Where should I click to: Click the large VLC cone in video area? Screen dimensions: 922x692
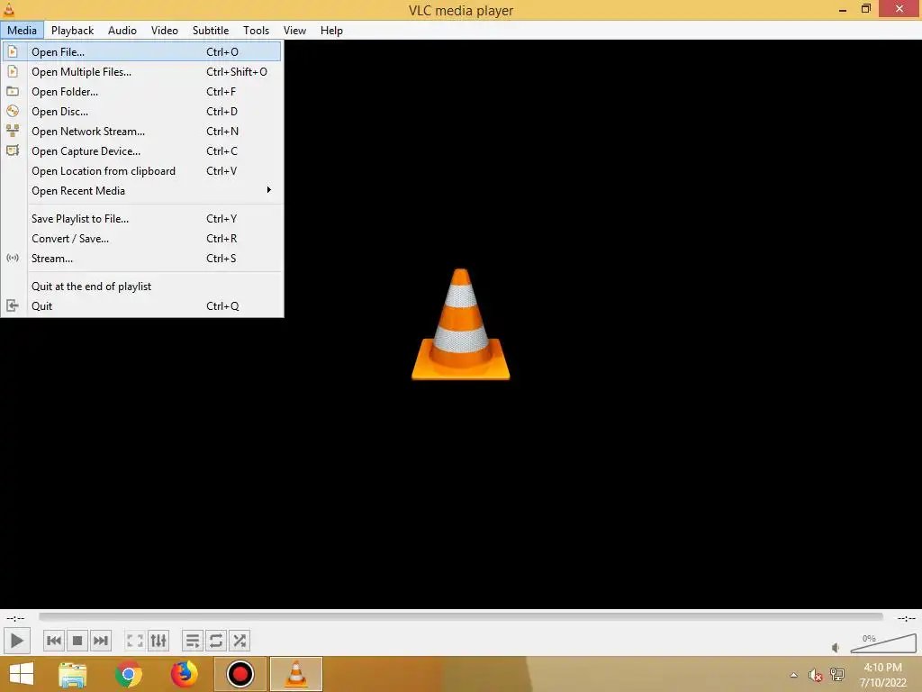[460, 324]
